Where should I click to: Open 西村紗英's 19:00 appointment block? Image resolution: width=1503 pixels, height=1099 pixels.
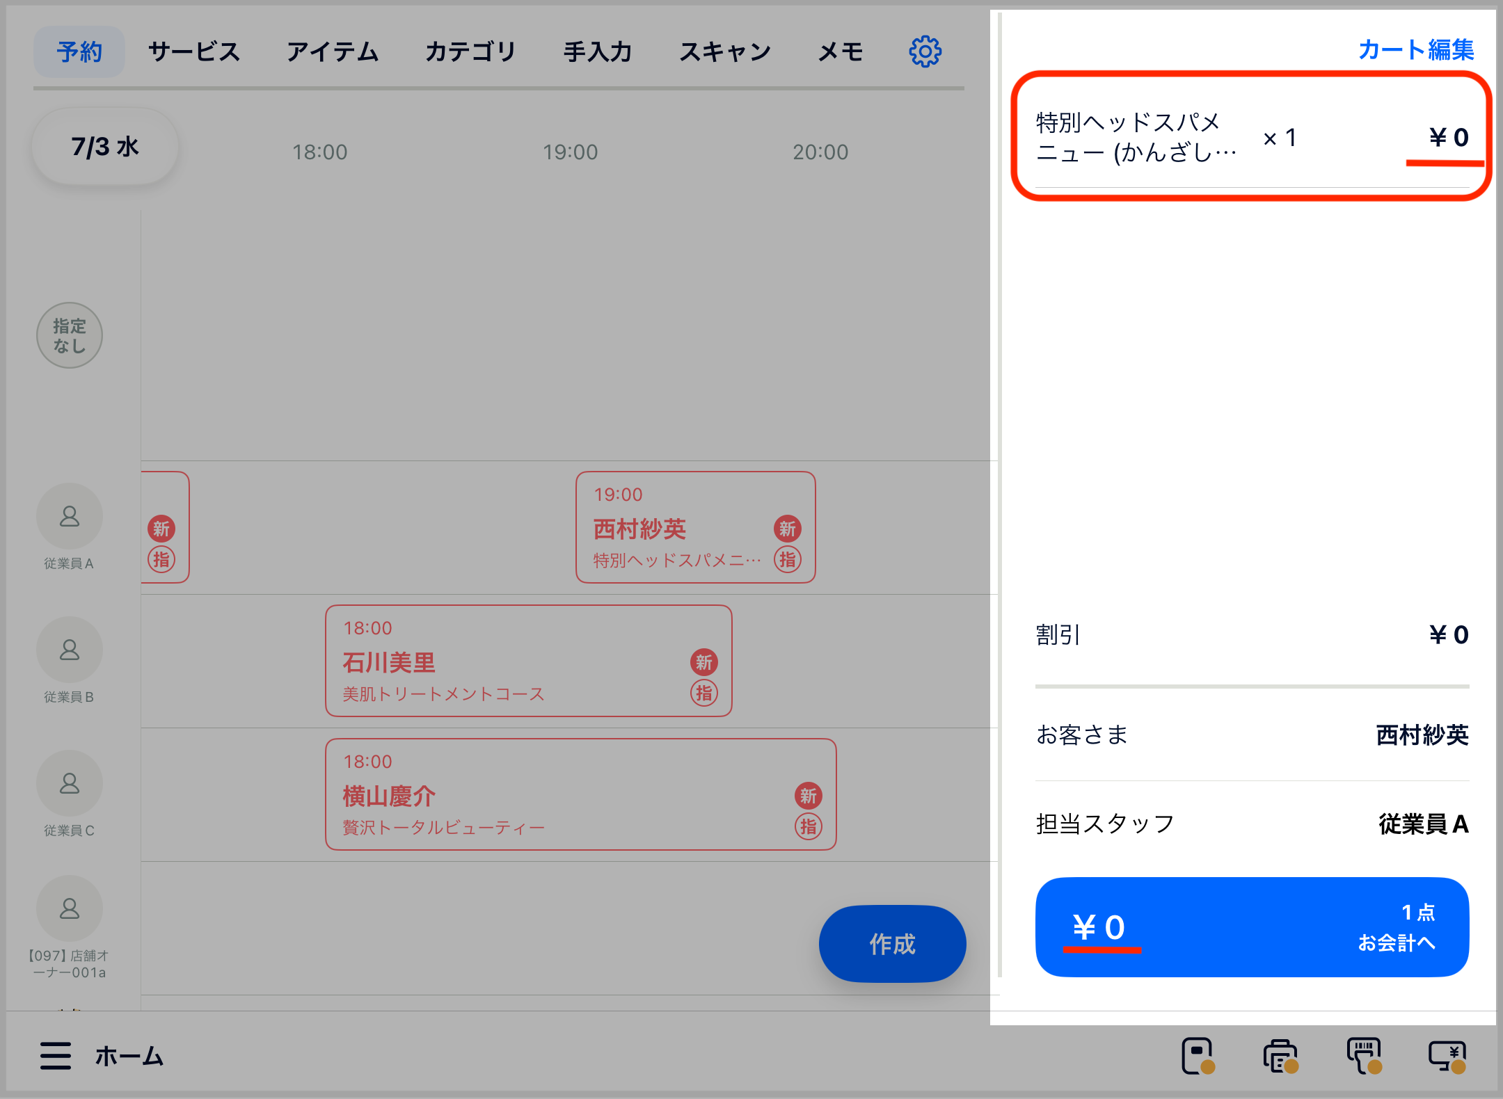(x=694, y=527)
